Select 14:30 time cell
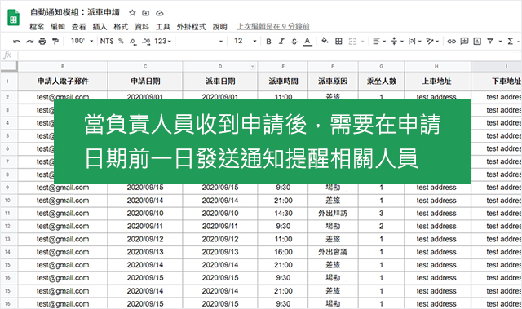Image resolution: width=522 pixels, height=309 pixels. [x=283, y=214]
